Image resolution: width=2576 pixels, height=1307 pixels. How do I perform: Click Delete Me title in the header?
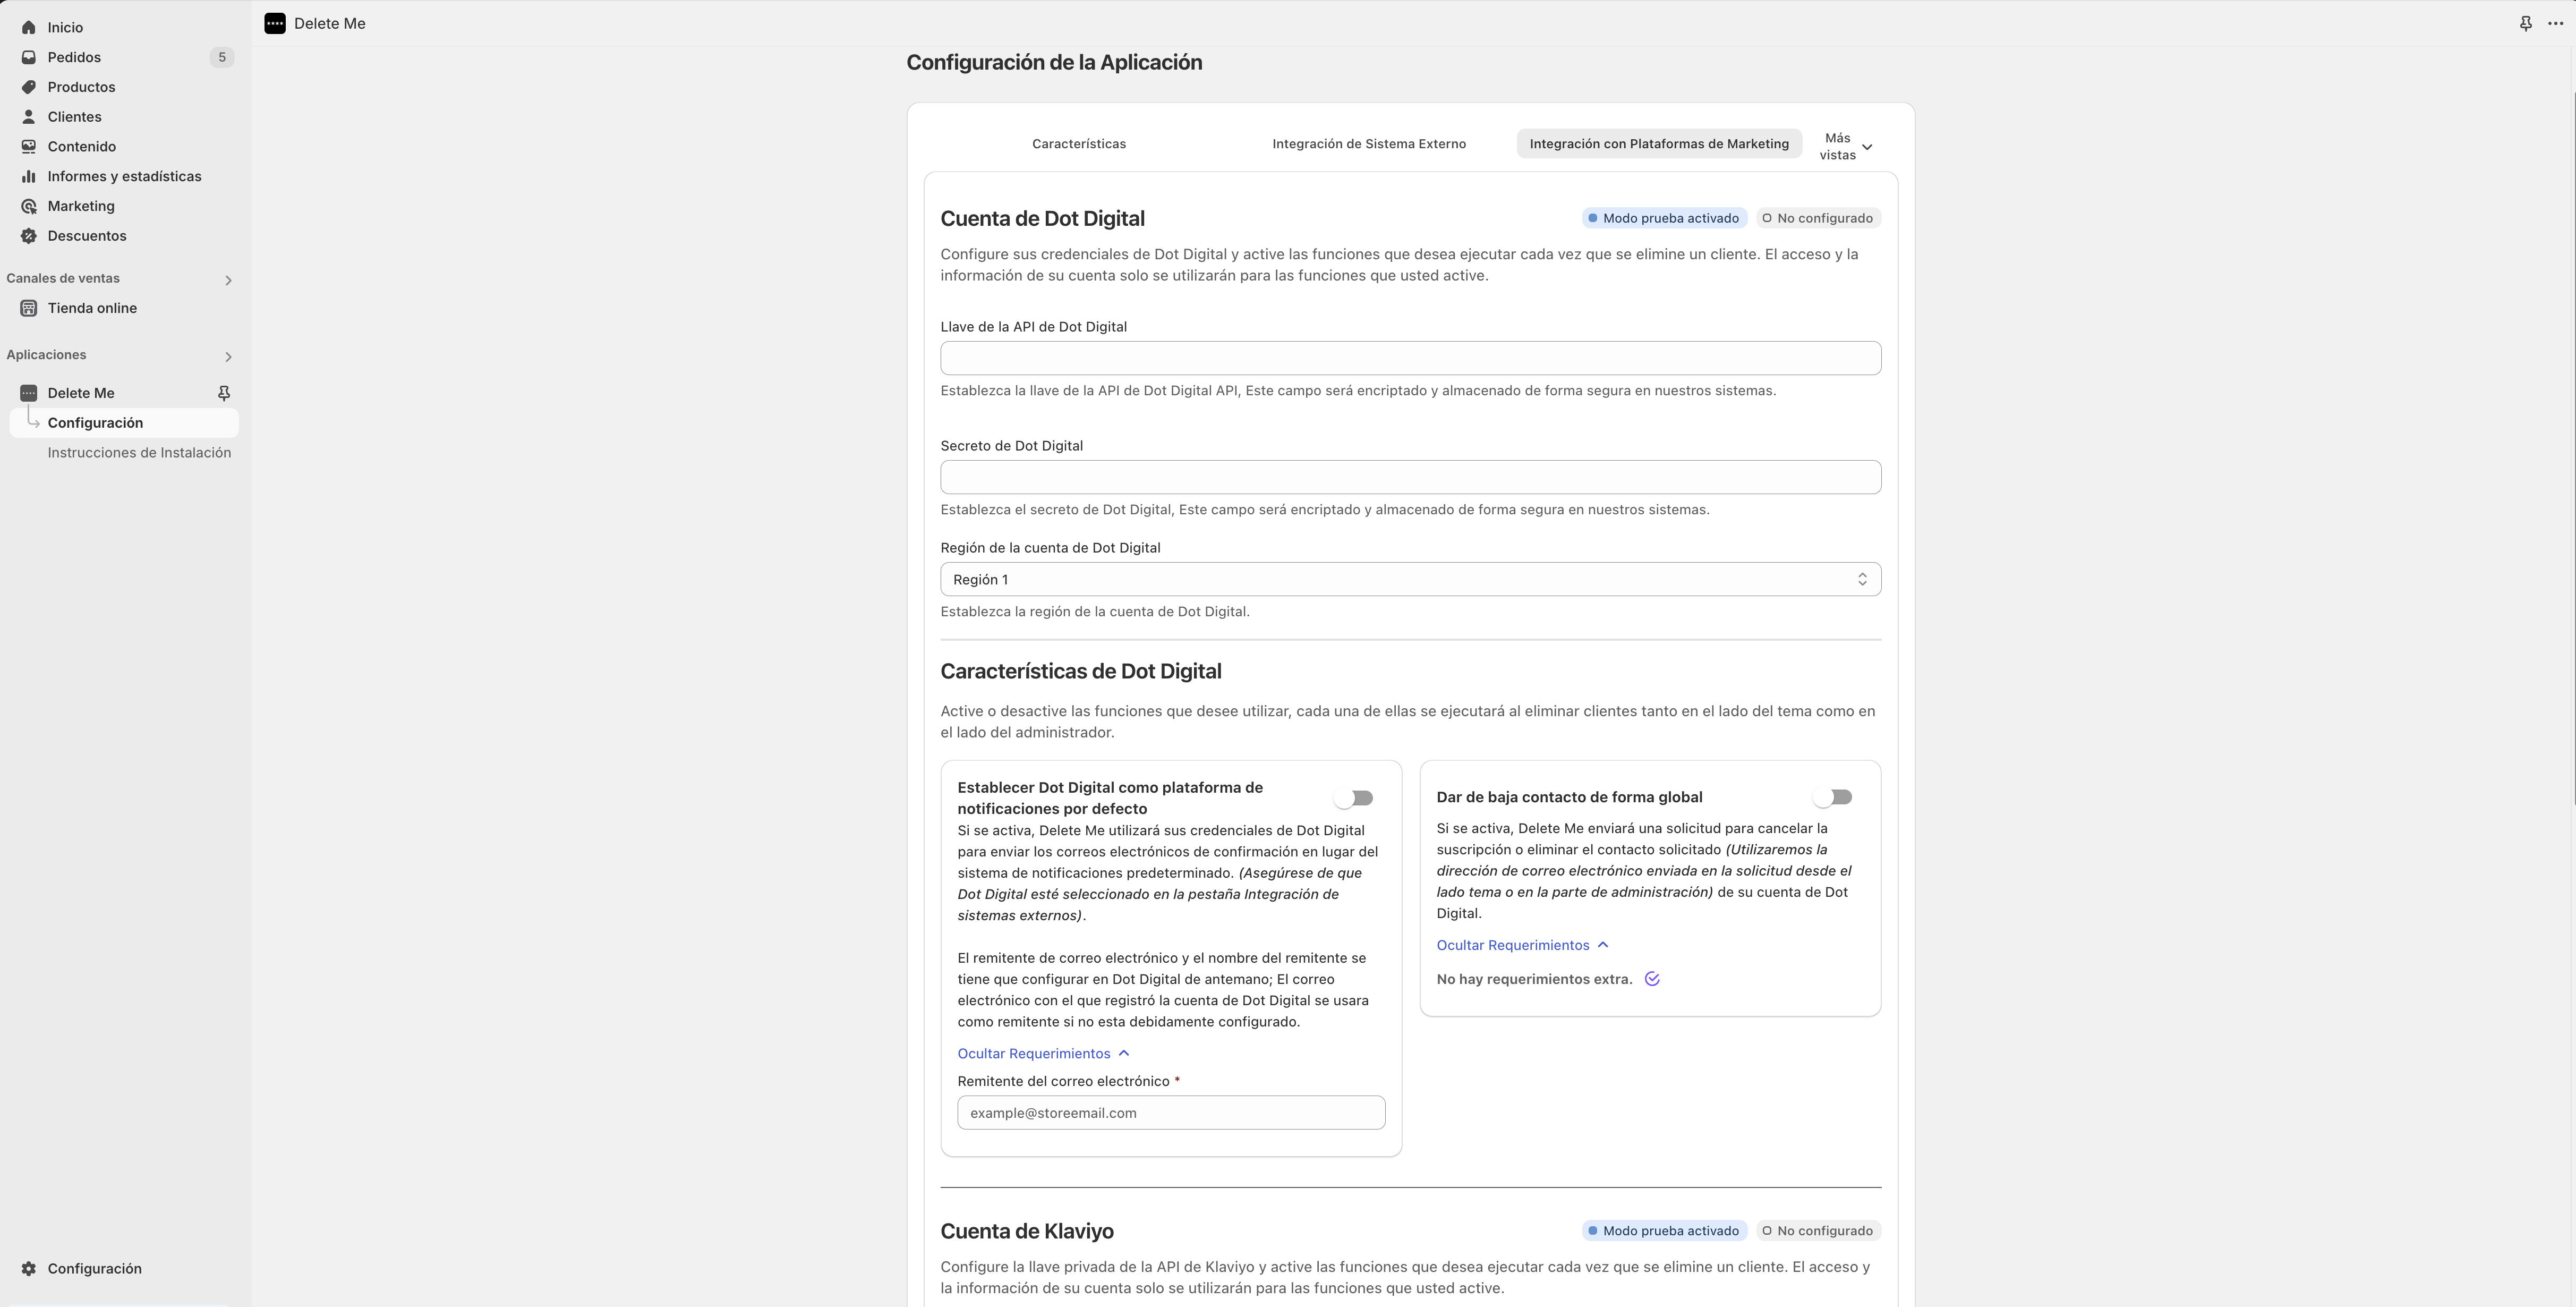point(330,23)
